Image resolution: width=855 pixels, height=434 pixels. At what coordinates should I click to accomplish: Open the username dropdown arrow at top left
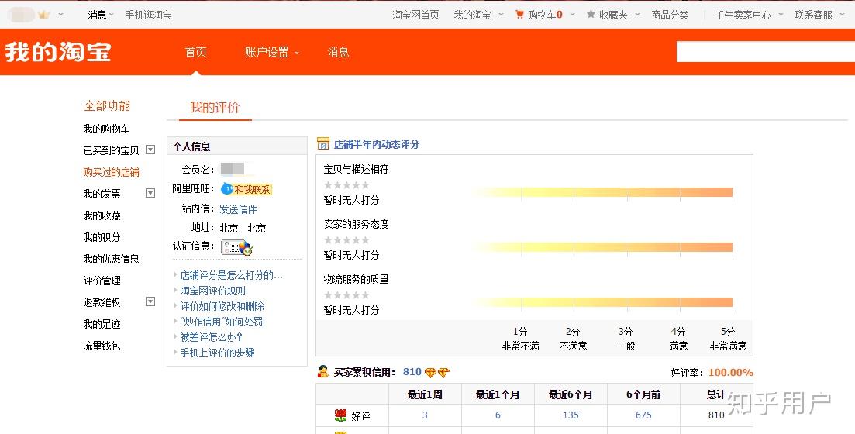click(x=60, y=15)
